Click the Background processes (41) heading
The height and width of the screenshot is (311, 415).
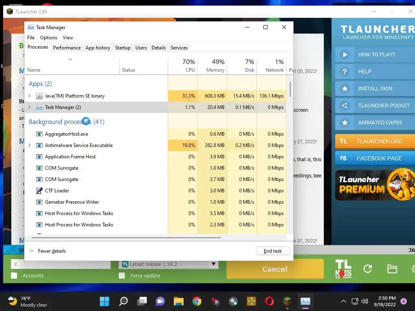67,122
